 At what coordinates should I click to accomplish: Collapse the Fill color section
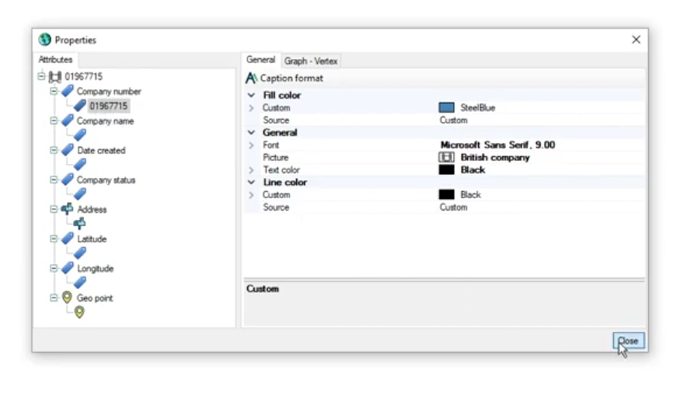pos(251,96)
